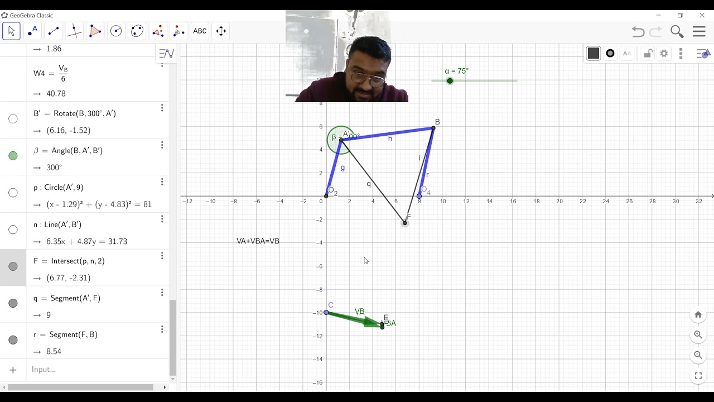Click the Zoom In button

pos(698,335)
